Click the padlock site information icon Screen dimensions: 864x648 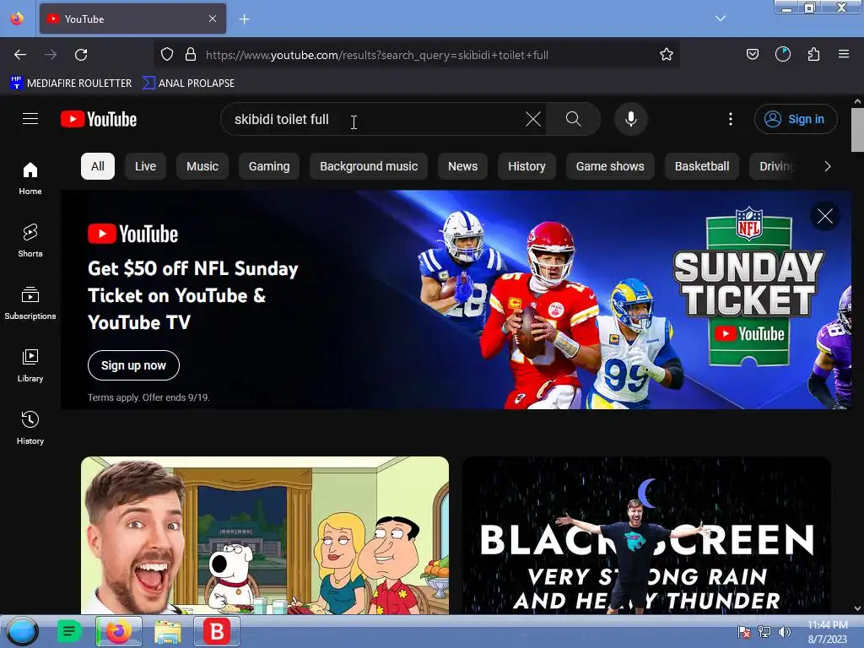pyautogui.click(x=191, y=55)
